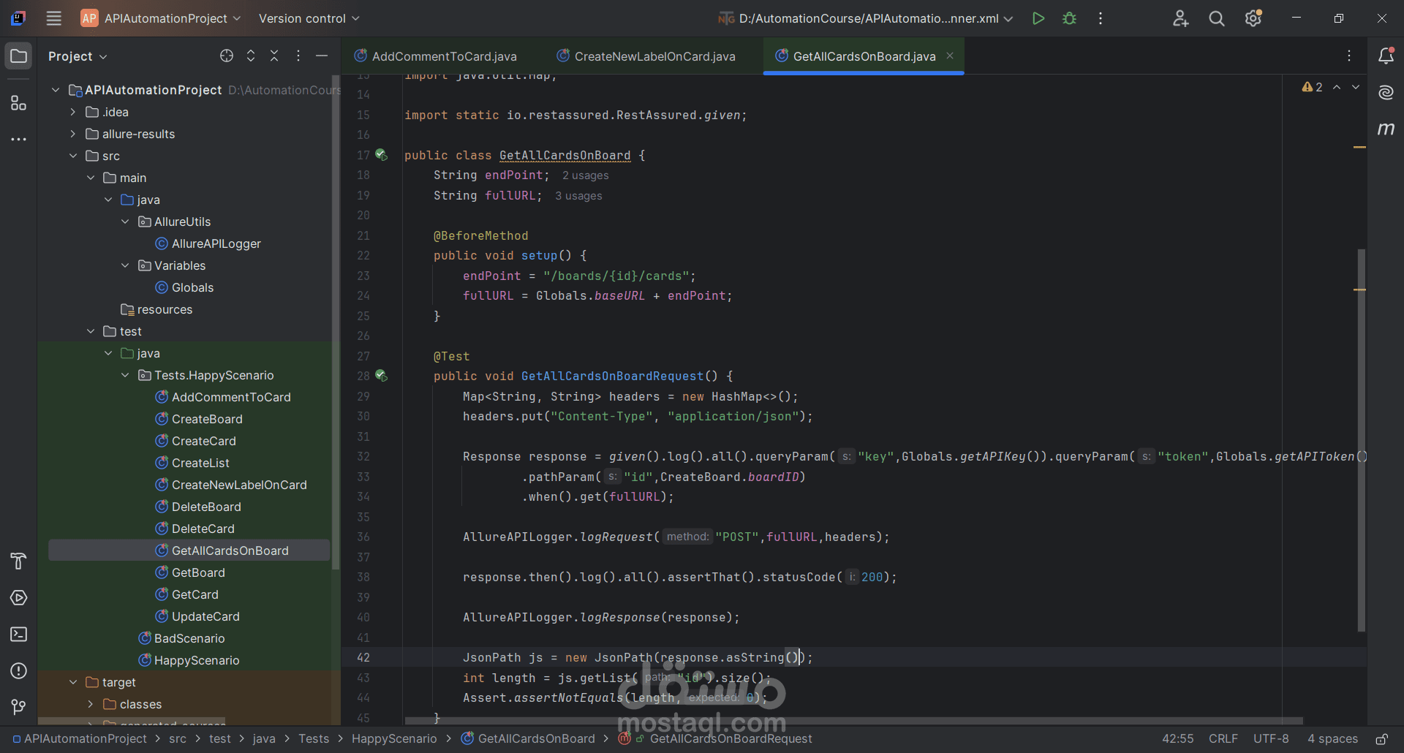Open the Terminal tool window

click(x=19, y=634)
